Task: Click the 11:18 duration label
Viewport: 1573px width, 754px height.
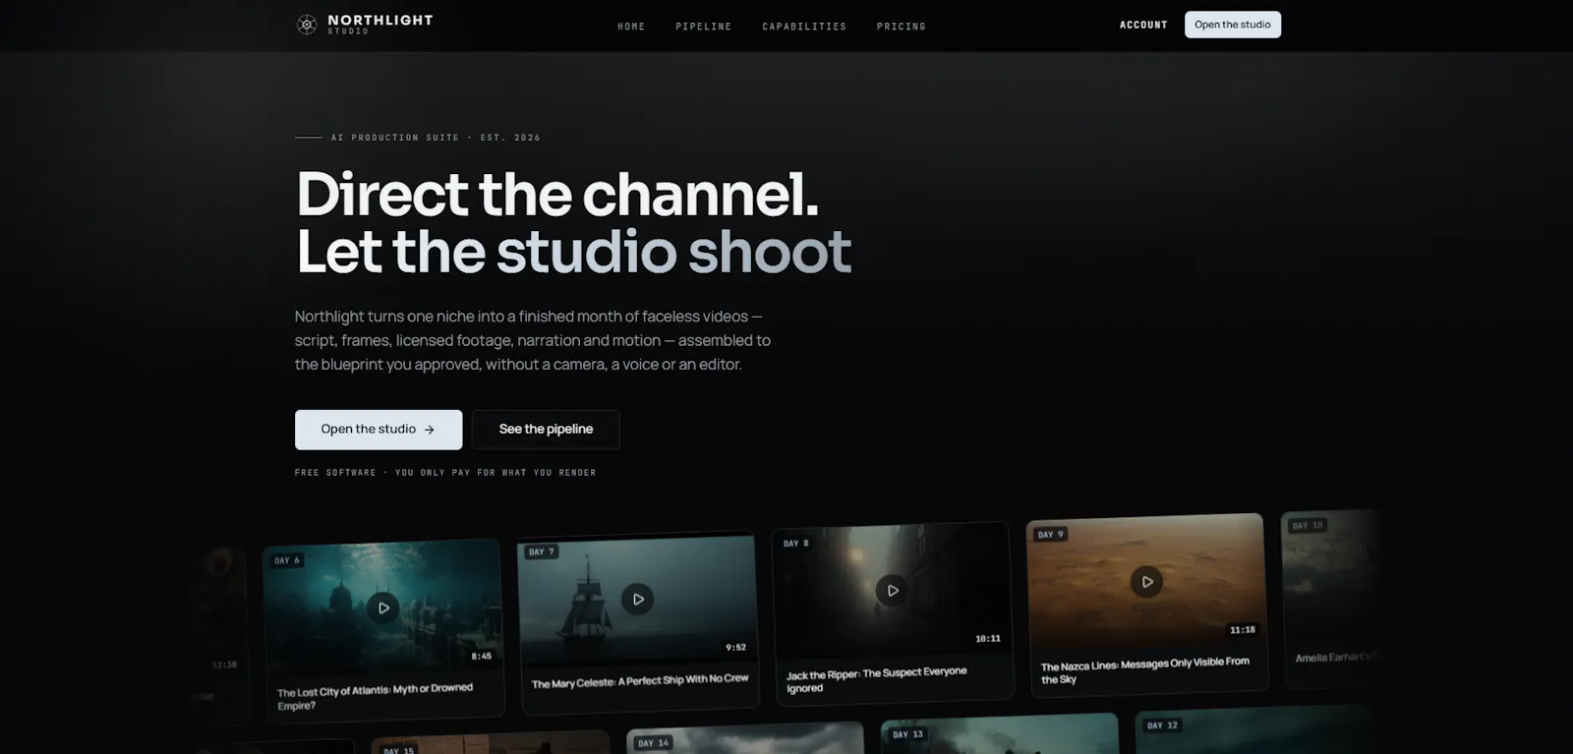Action: click(x=1243, y=630)
